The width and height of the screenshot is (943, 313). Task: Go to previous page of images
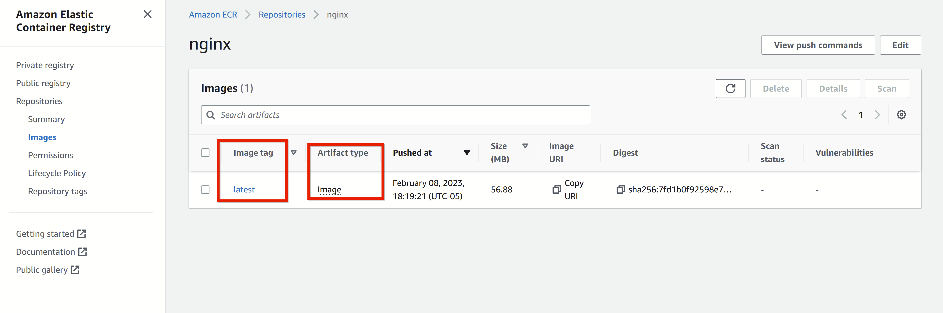click(844, 115)
